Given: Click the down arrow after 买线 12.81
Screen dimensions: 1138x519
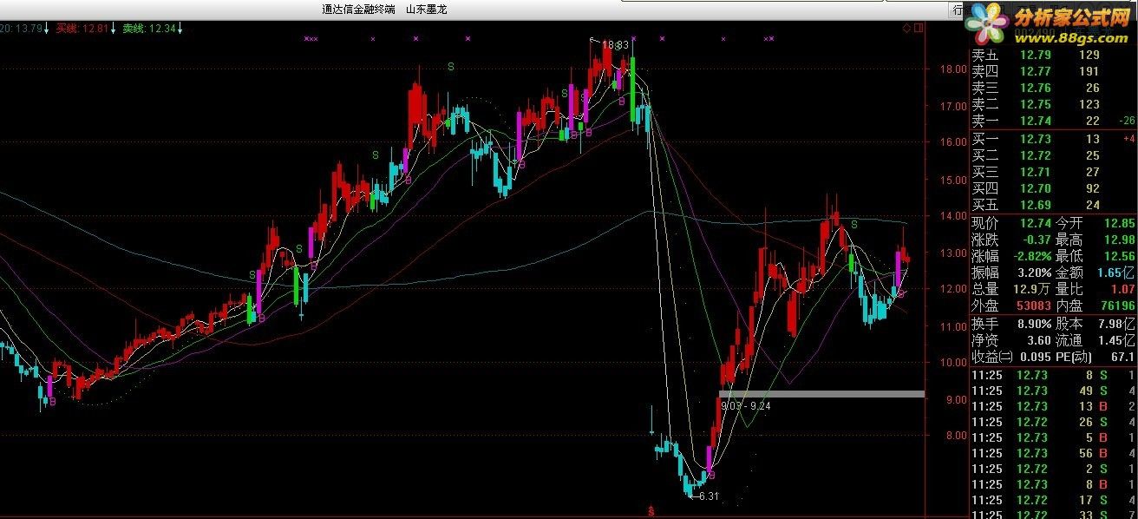Looking at the screenshot, I should pos(113,29).
